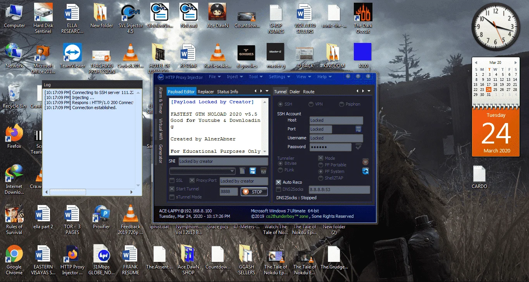Open SVL Injector 4.5 desktop shortcut
This screenshot has width=529, height=282.
[x=130, y=18]
